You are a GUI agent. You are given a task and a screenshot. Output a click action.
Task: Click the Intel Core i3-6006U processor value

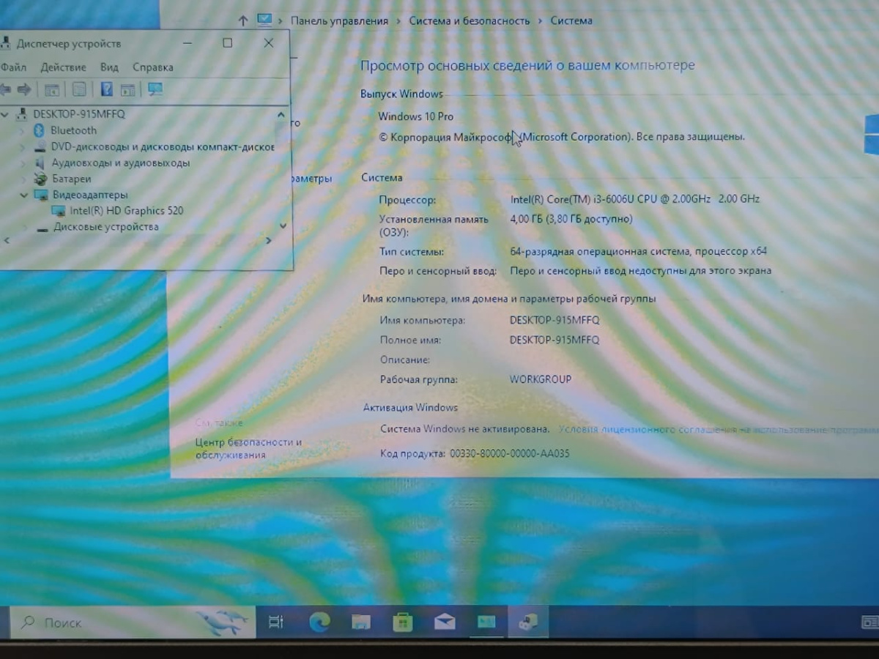[634, 199]
